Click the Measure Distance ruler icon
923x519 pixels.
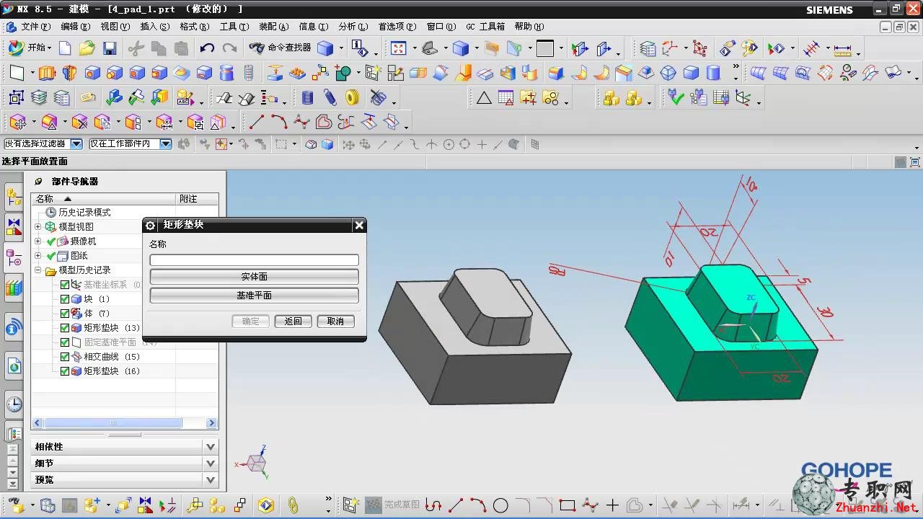tap(842, 48)
